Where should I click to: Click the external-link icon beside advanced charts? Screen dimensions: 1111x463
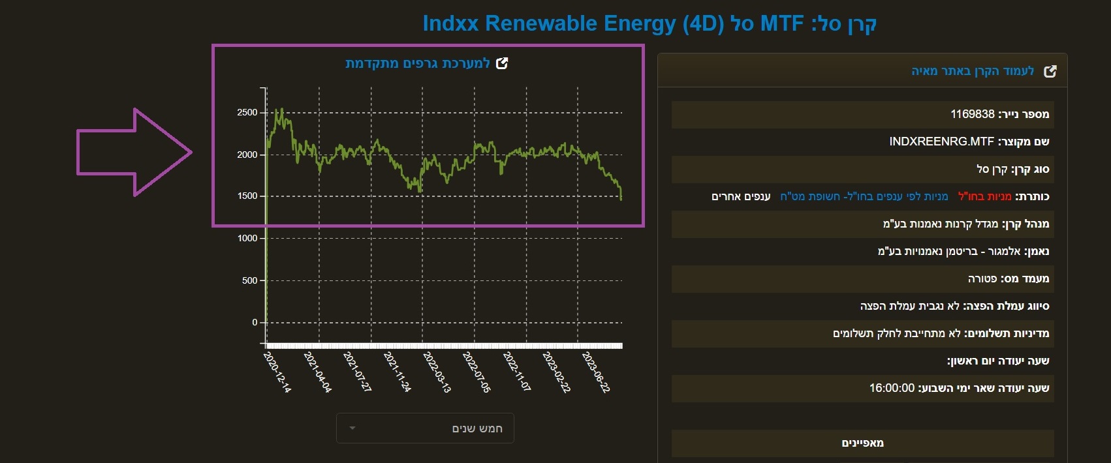click(x=502, y=63)
